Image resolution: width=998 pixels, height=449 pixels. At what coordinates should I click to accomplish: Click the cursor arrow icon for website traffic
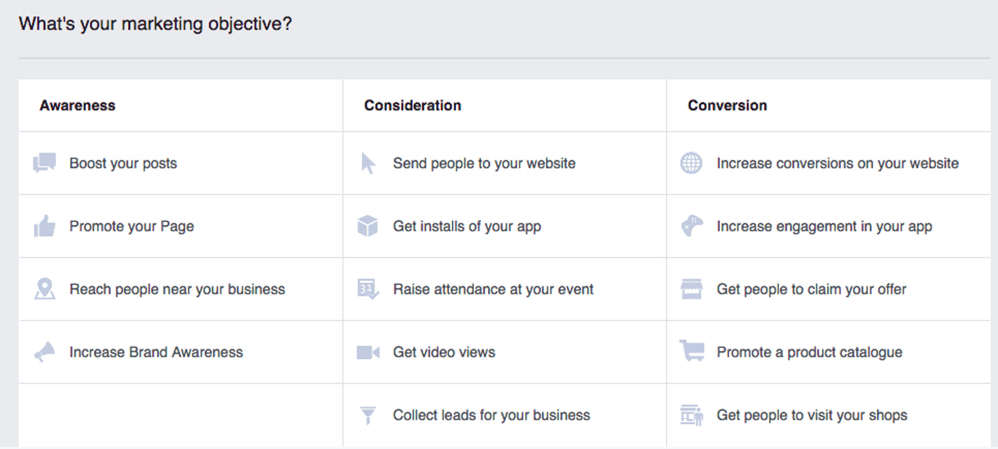point(368,163)
